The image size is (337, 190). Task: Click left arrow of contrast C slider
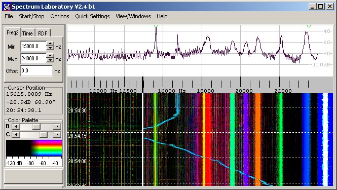pyautogui.click(x=16, y=135)
